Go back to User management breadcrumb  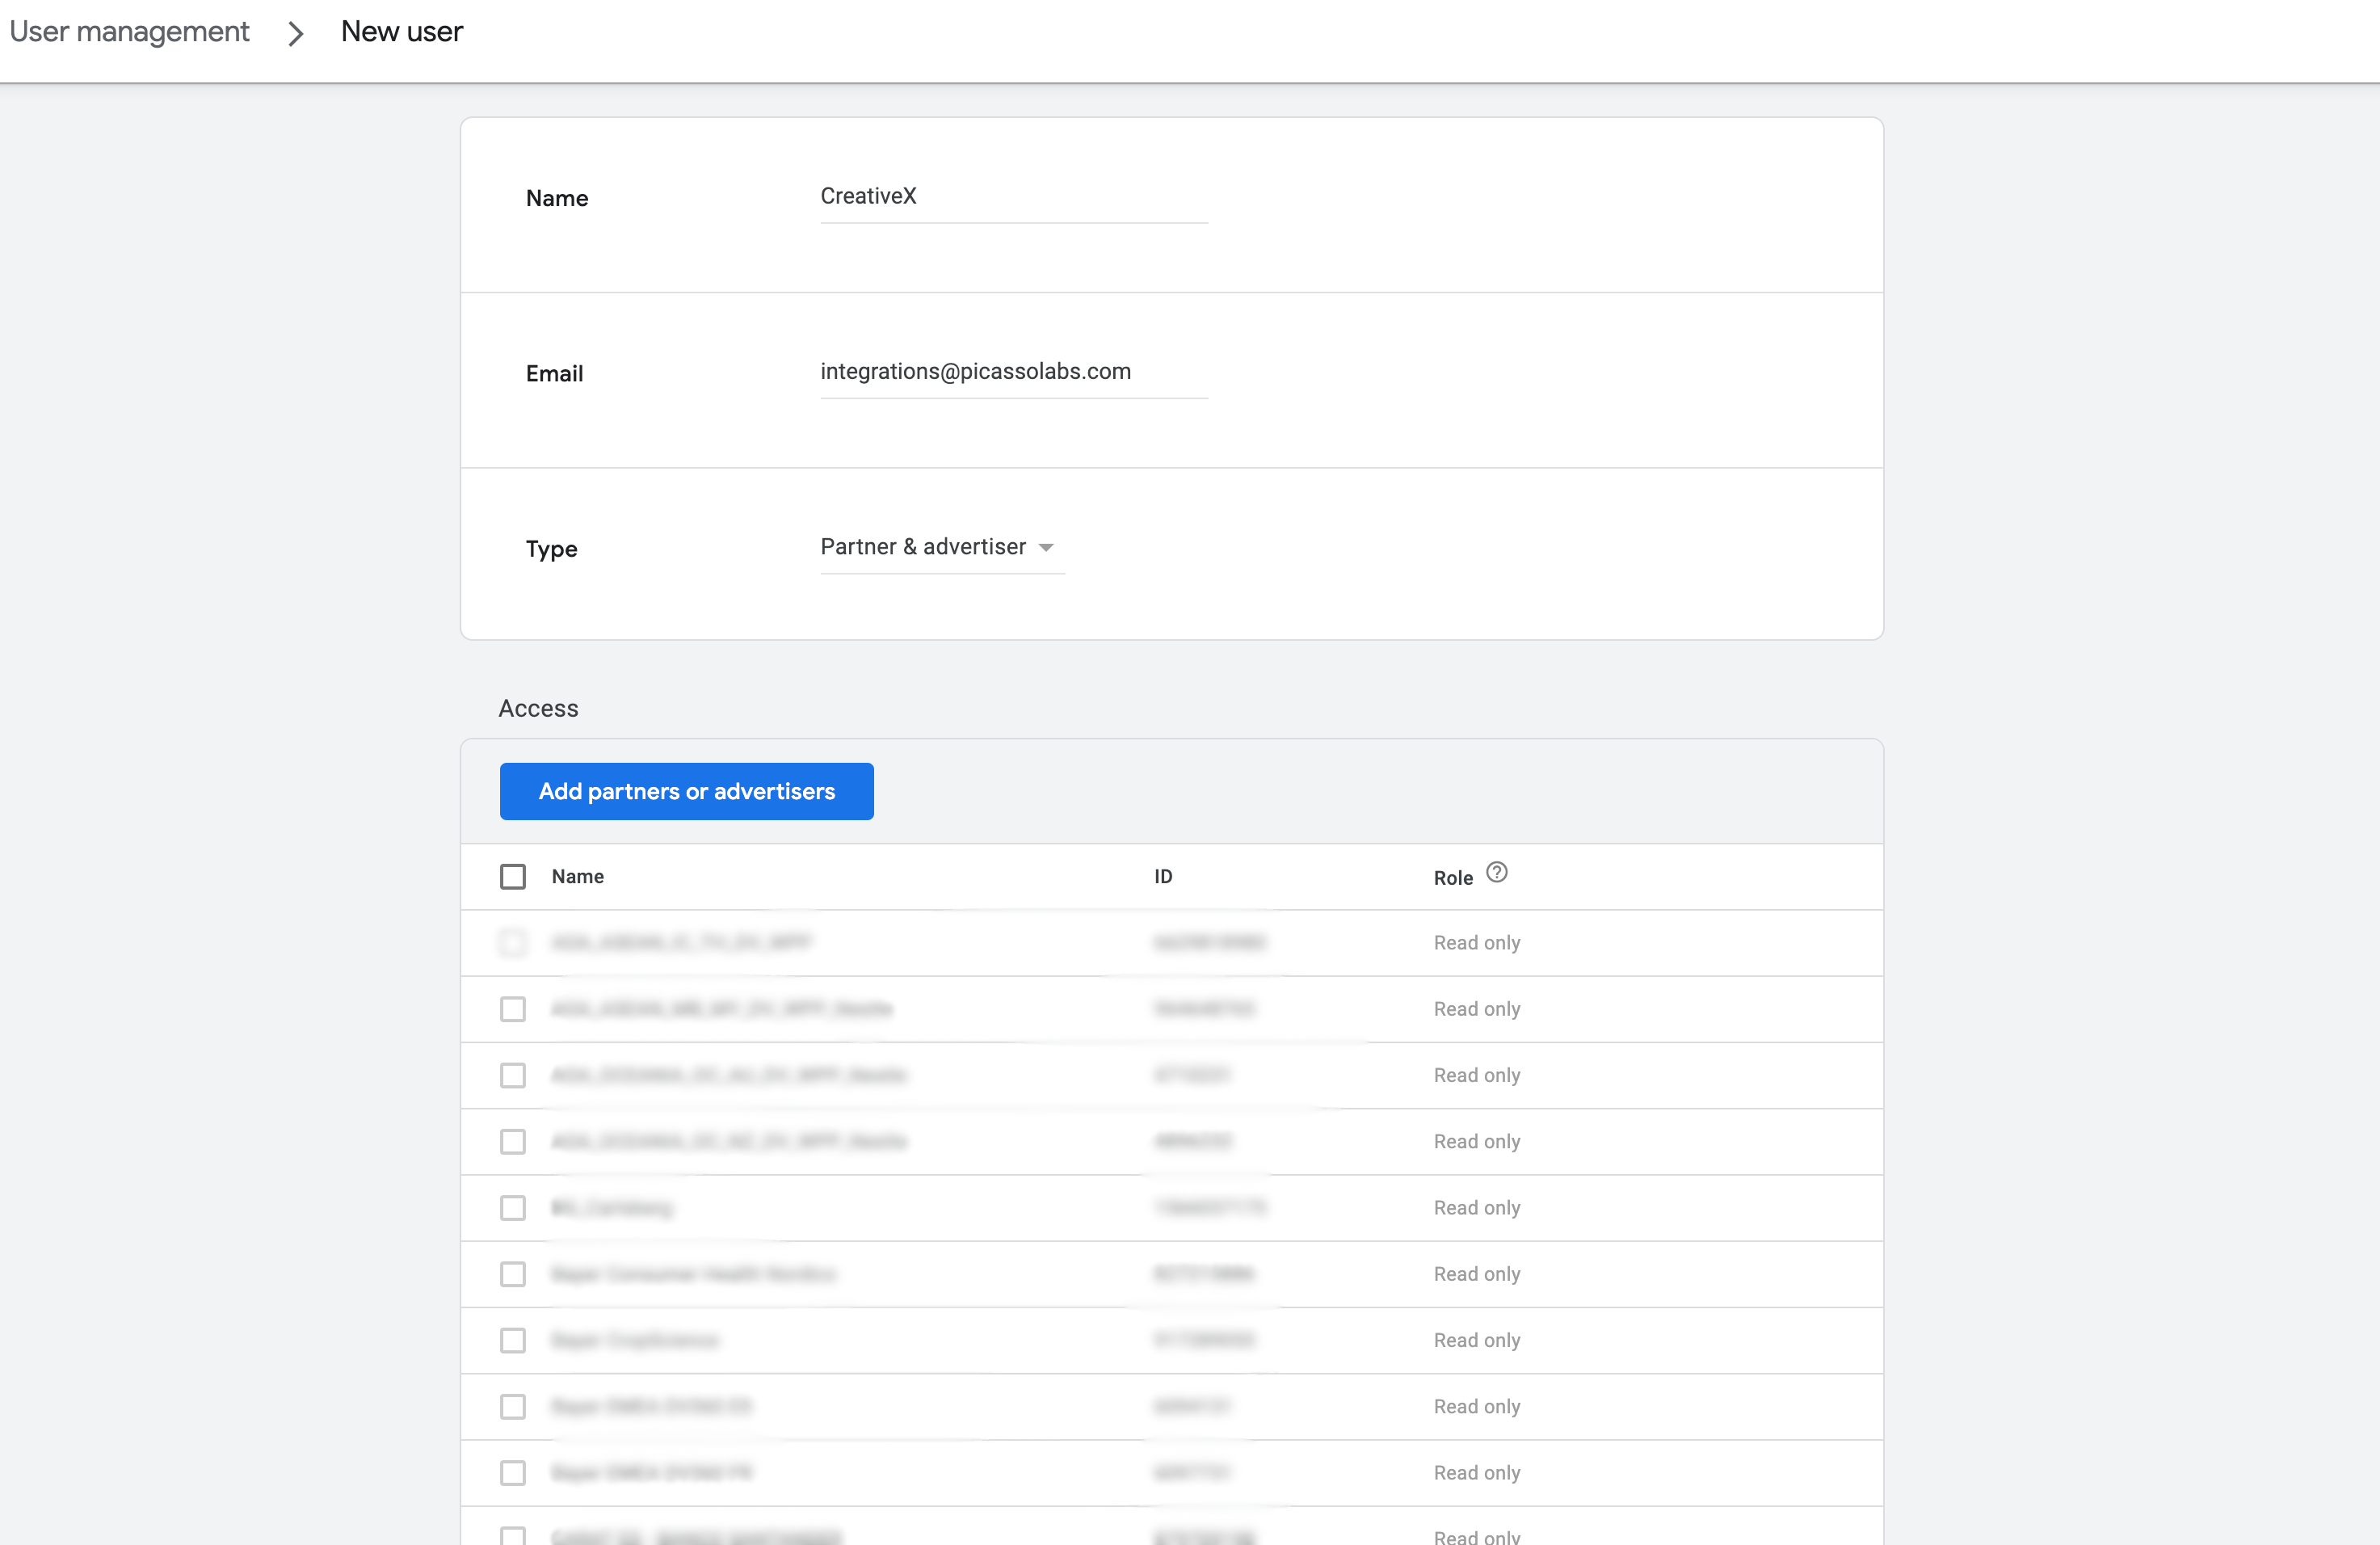(129, 32)
